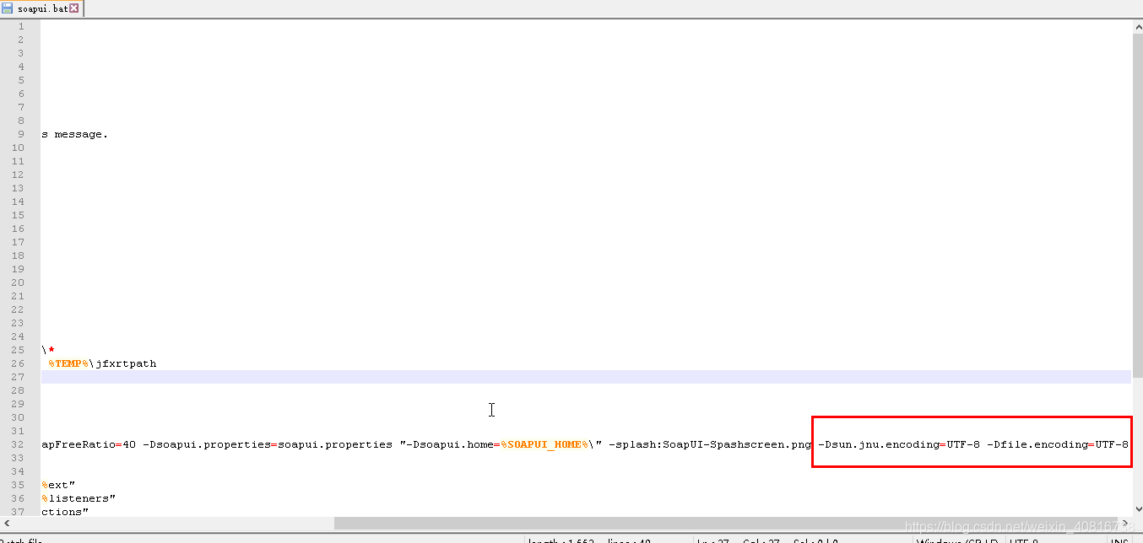Click line number 9 in the margin
The width and height of the screenshot is (1143, 543).
[21, 134]
